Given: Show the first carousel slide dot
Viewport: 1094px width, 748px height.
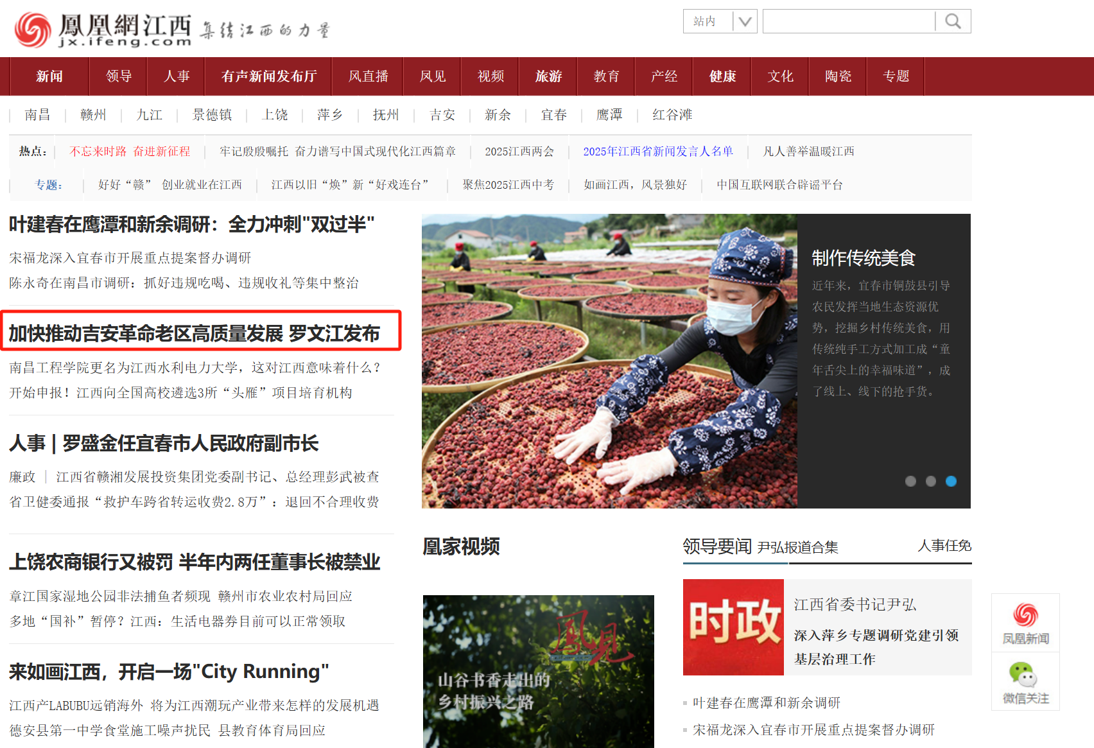Looking at the screenshot, I should [x=910, y=481].
